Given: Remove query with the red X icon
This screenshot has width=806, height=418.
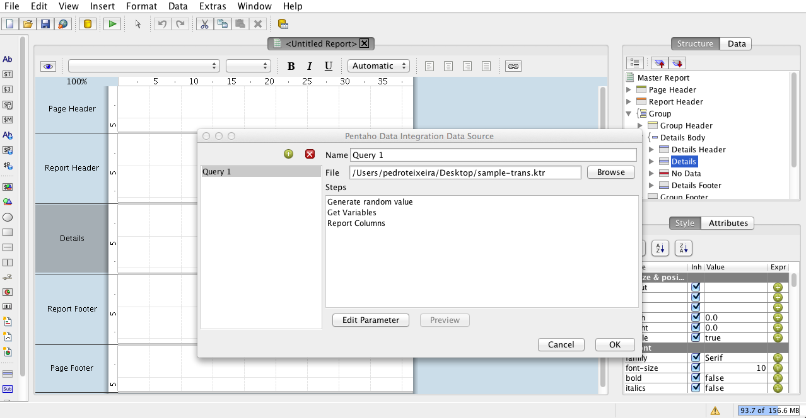Looking at the screenshot, I should pos(310,154).
